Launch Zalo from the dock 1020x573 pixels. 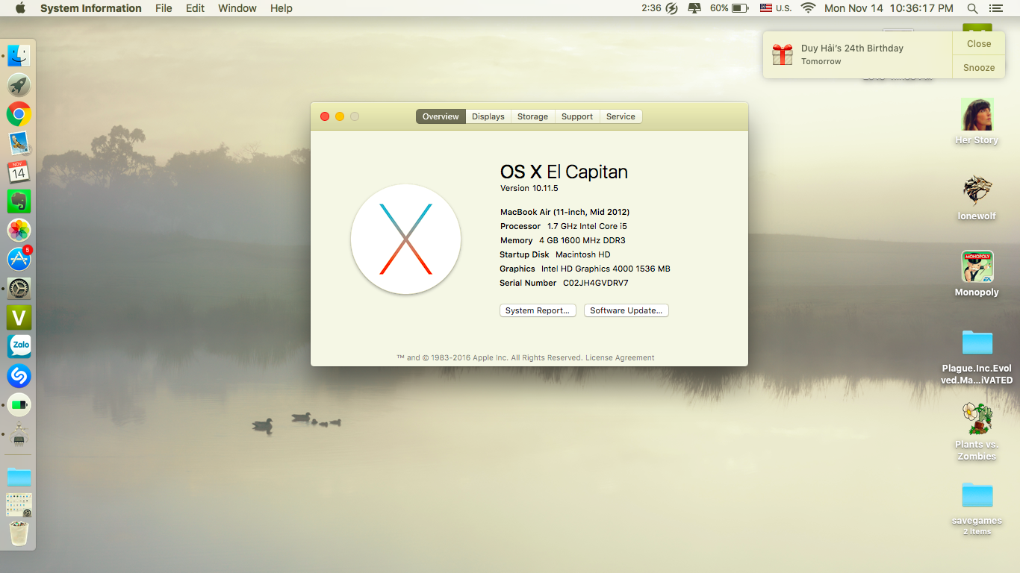coord(19,346)
